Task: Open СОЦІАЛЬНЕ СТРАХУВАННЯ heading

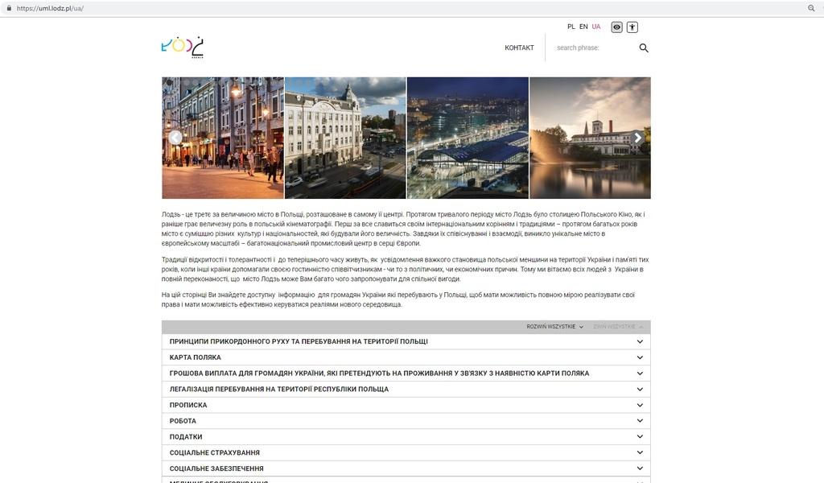Action: click(x=214, y=452)
